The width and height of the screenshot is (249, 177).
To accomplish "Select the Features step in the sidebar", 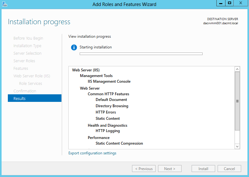I will pyautogui.click(x=21, y=69).
